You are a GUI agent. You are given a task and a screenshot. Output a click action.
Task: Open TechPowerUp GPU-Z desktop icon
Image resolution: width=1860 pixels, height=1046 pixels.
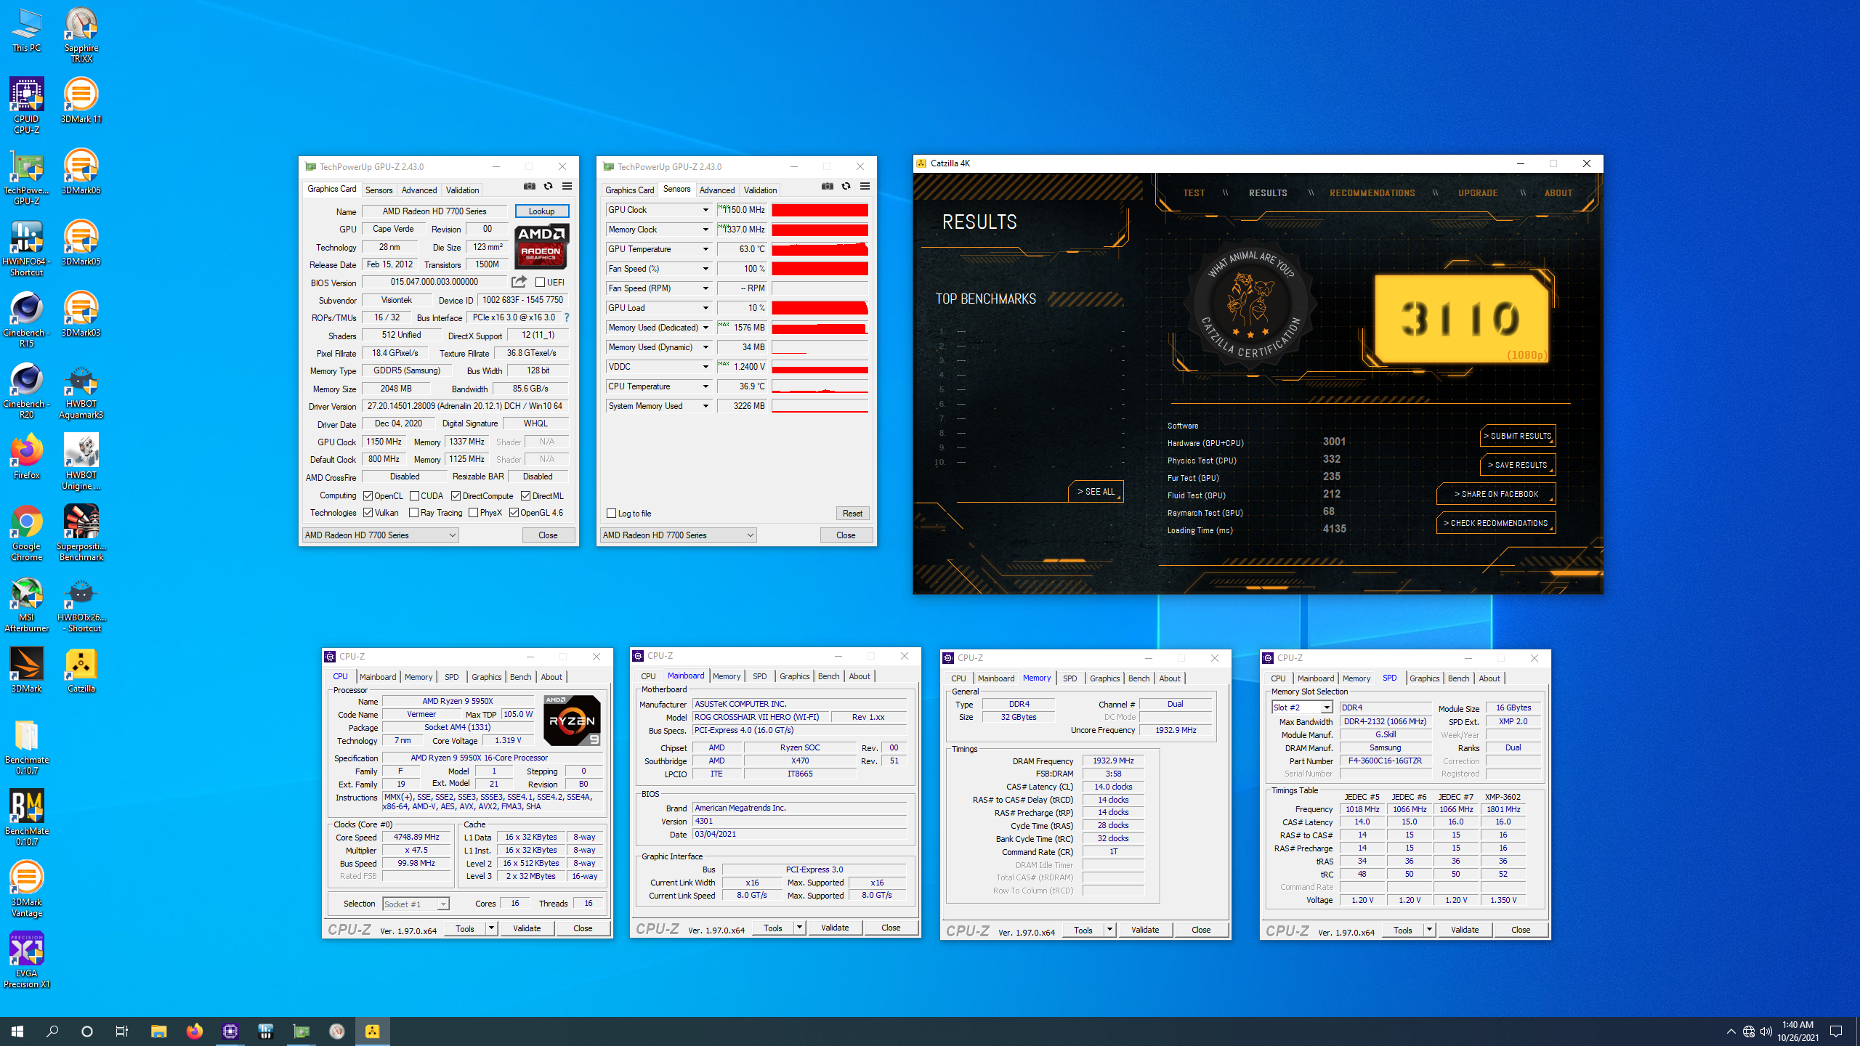point(26,177)
